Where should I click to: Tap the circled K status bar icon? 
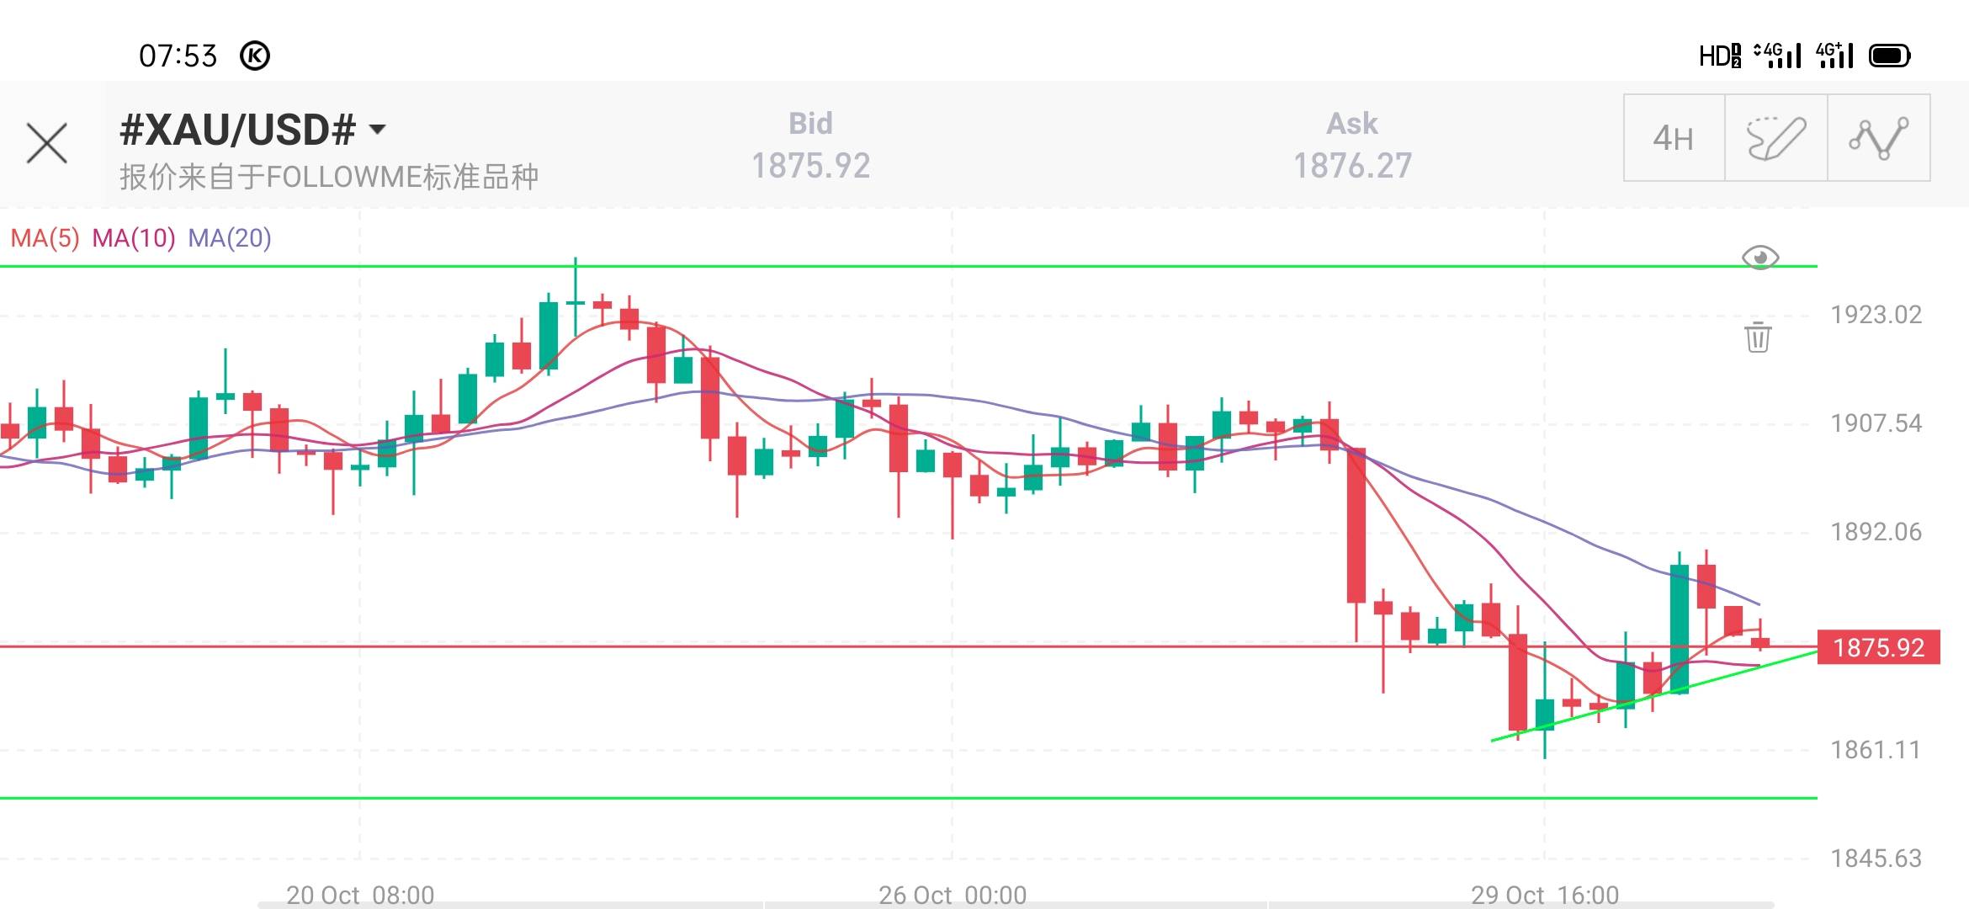click(x=255, y=56)
